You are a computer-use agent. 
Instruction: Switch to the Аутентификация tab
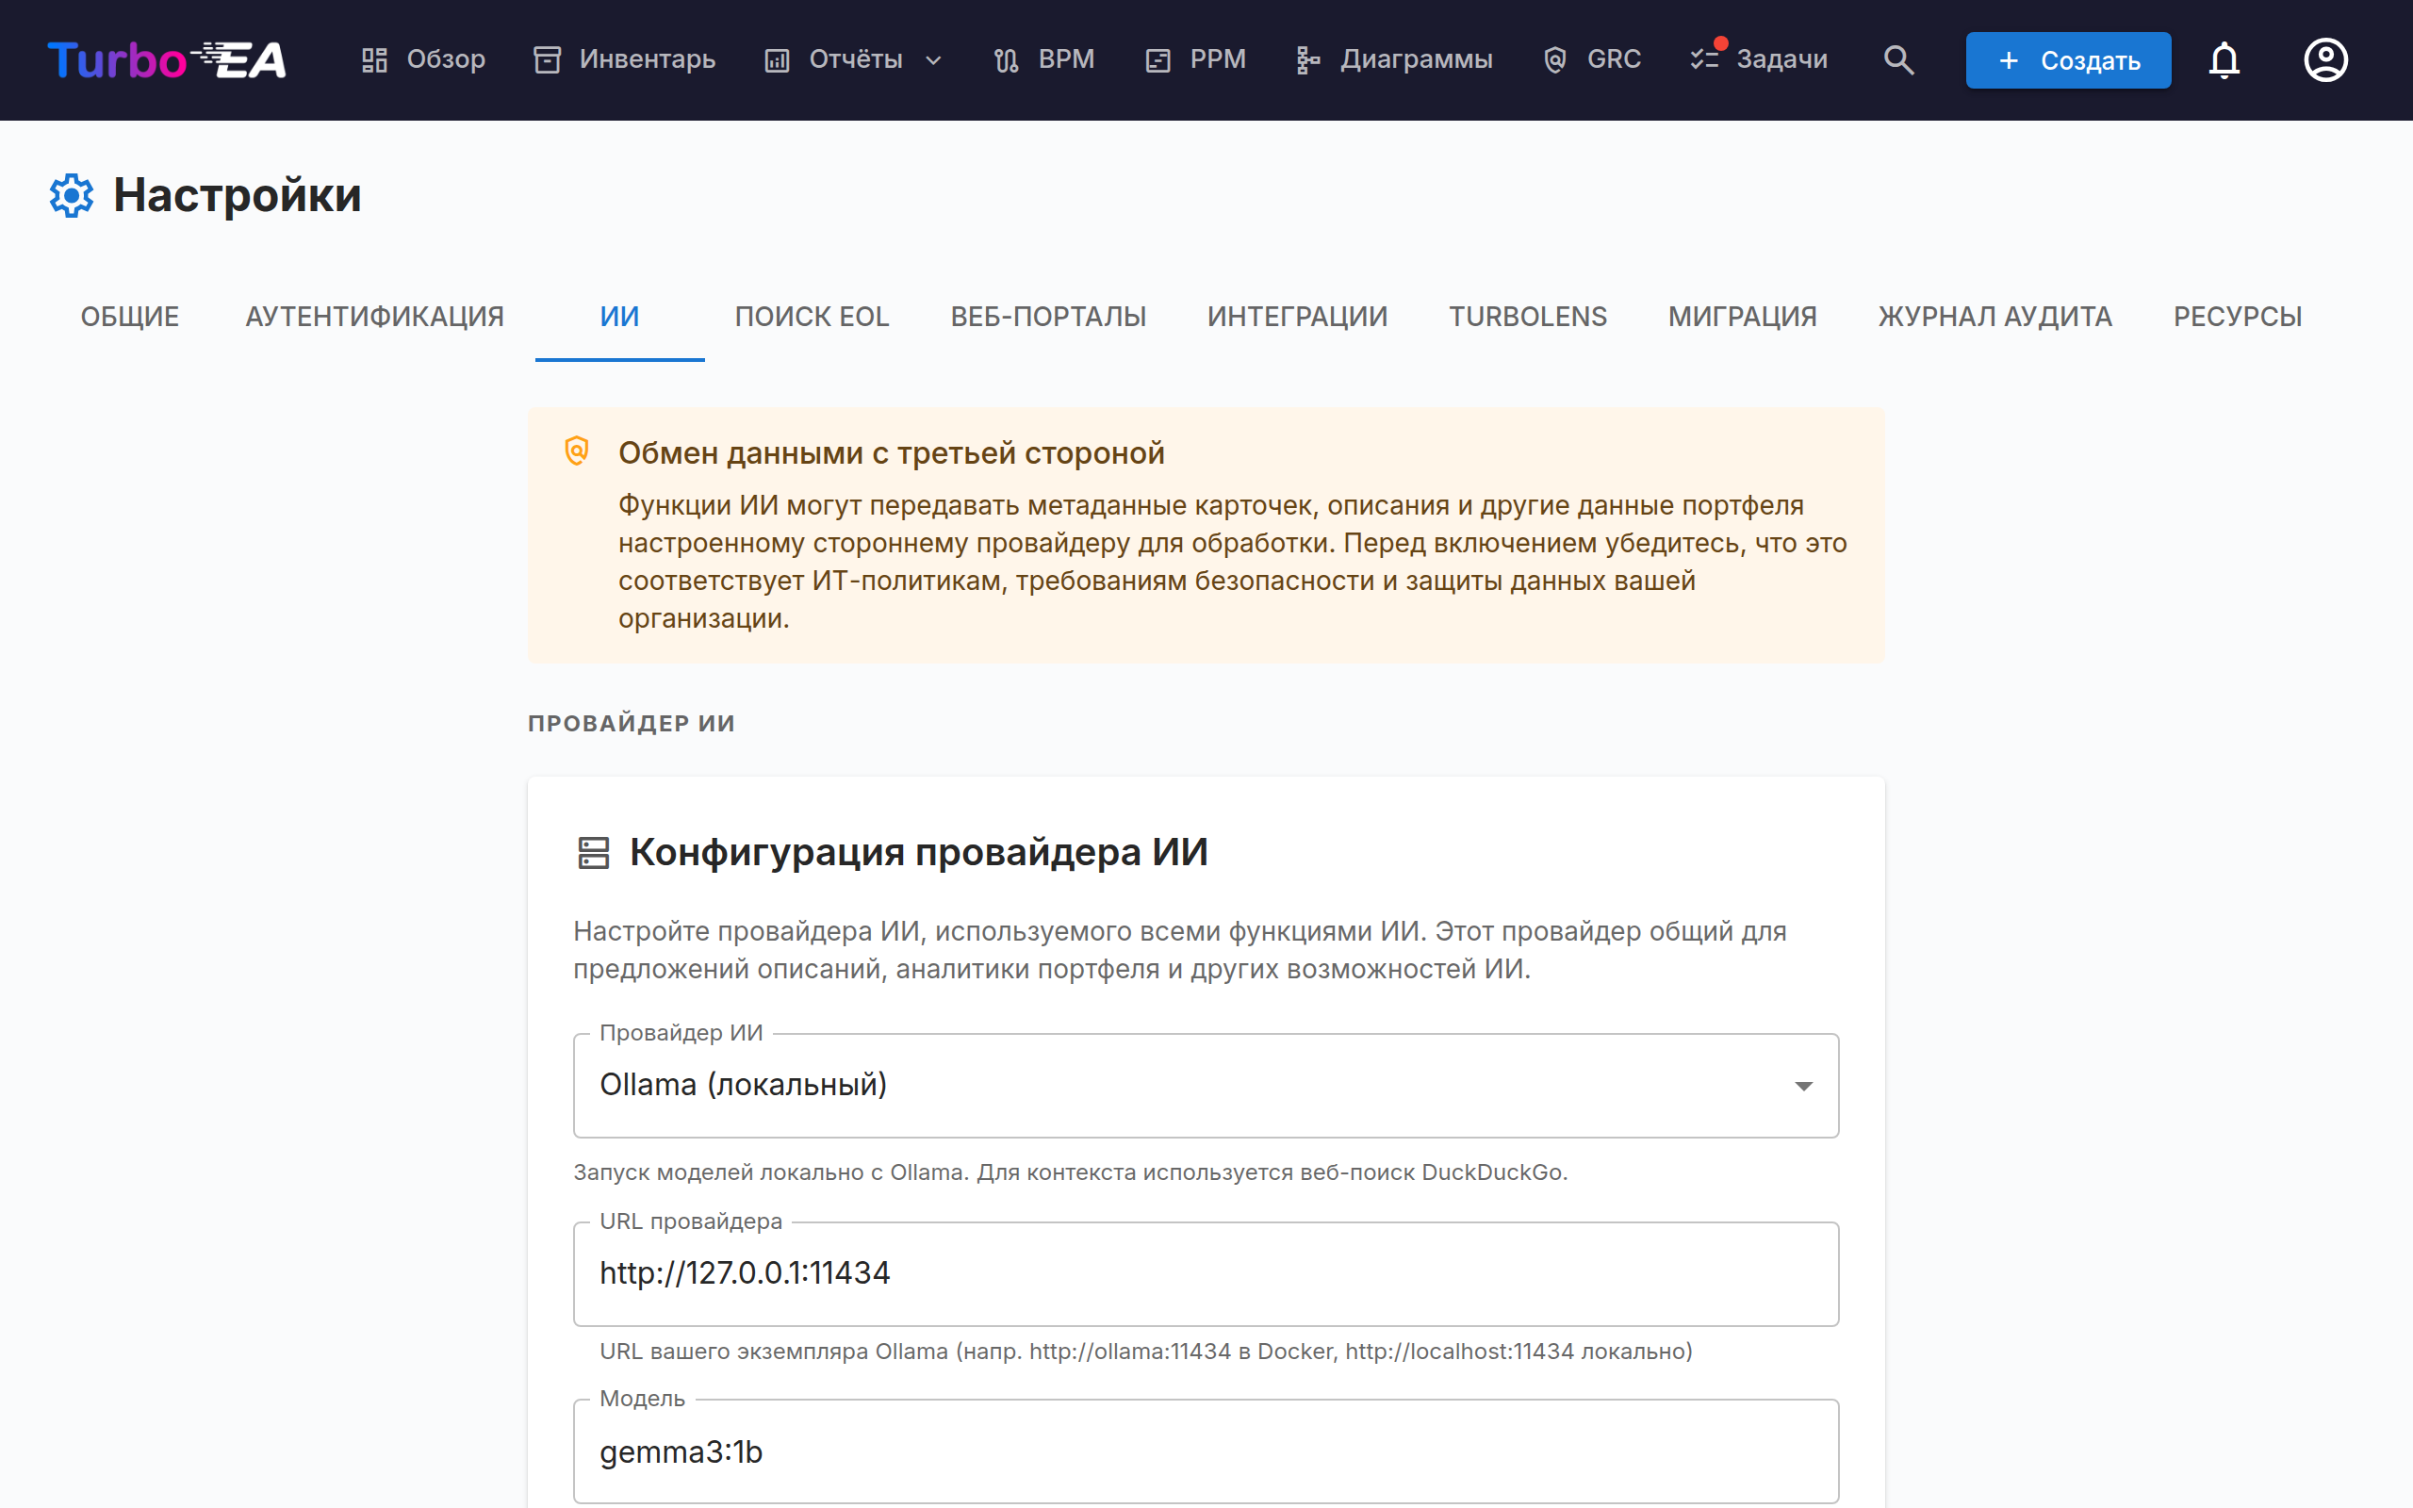(375, 318)
